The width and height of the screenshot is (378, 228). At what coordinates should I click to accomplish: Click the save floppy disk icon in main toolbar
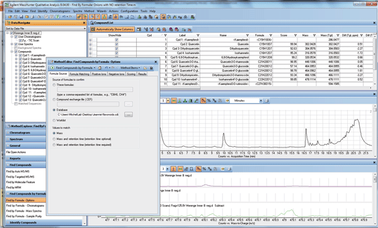[x=21, y=17]
